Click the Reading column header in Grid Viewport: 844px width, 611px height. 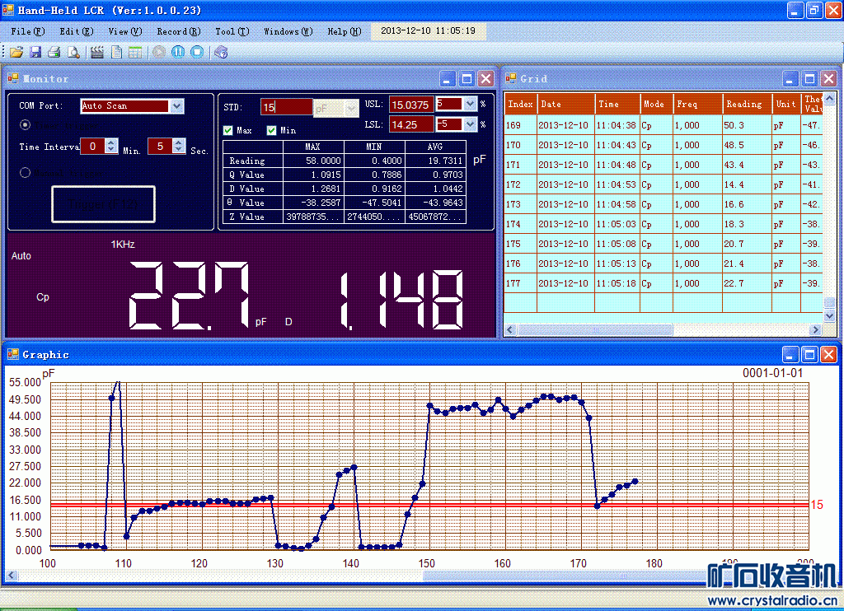point(747,104)
